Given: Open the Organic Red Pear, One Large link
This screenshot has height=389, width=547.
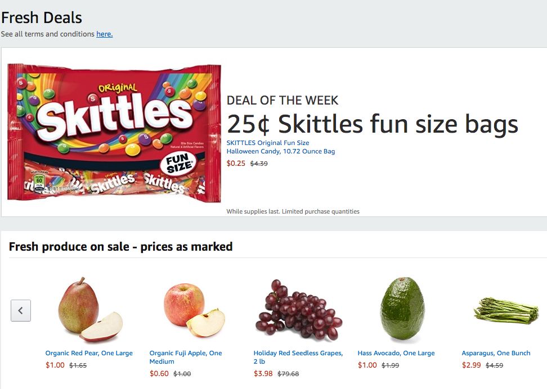Looking at the screenshot, I should click(89, 354).
